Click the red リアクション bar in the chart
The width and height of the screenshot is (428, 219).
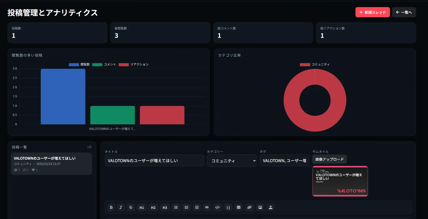click(x=162, y=115)
